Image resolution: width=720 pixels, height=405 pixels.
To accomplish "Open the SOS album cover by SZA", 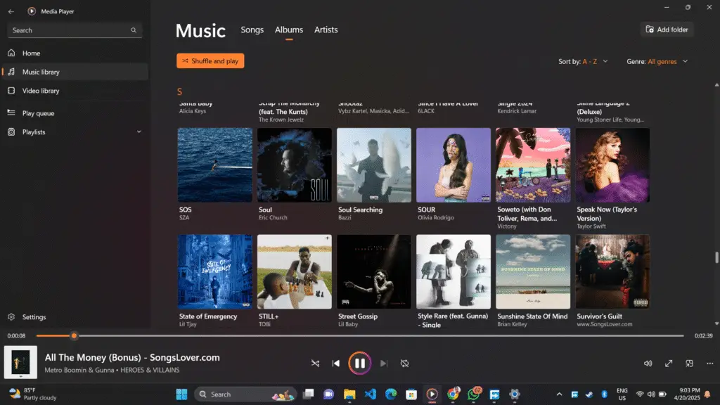I will [x=215, y=165].
